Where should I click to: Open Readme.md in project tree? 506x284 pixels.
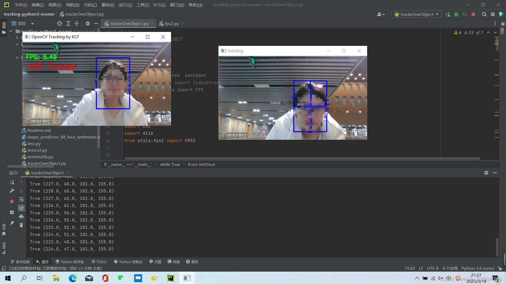39,130
